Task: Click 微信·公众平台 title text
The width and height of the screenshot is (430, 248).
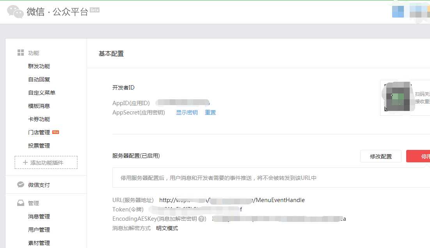Action: click(57, 12)
